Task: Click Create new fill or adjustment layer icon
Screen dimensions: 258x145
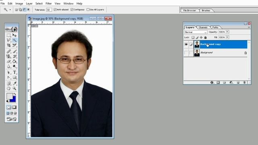Action: [x=231, y=83]
